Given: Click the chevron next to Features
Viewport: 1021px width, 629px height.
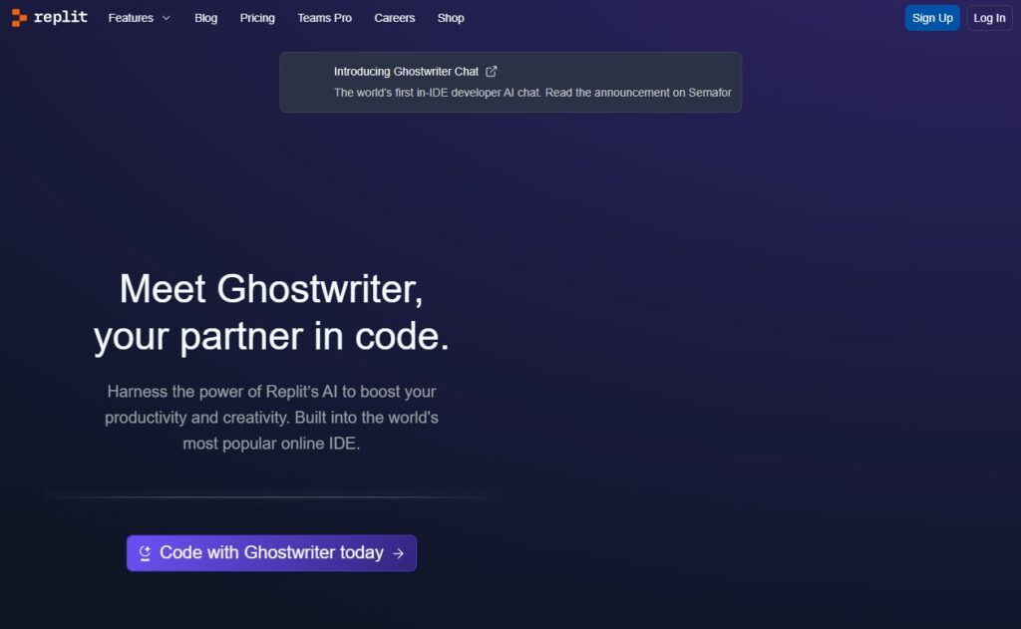Looking at the screenshot, I should point(166,18).
